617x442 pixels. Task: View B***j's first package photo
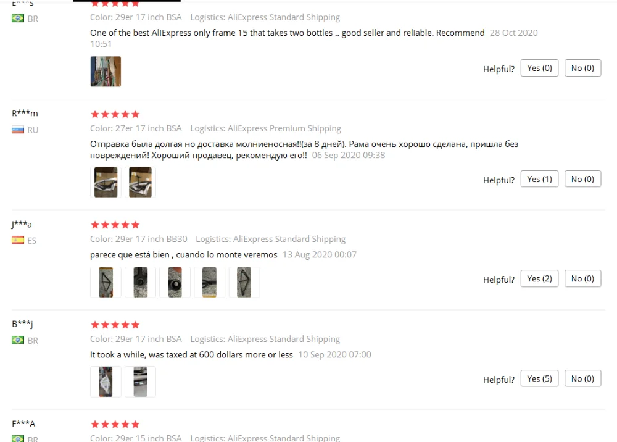[106, 382]
